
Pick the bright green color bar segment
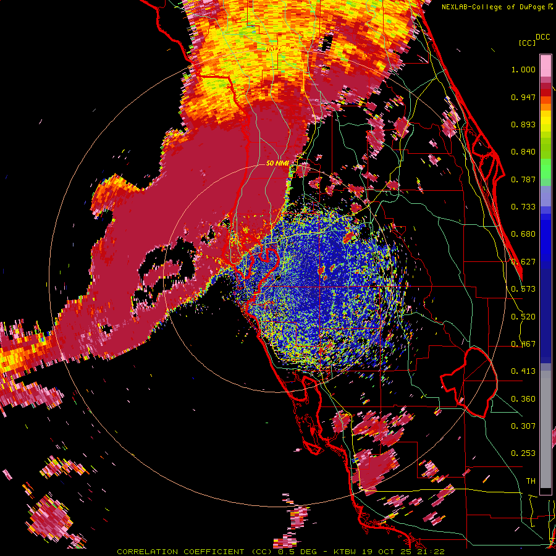click(x=545, y=169)
